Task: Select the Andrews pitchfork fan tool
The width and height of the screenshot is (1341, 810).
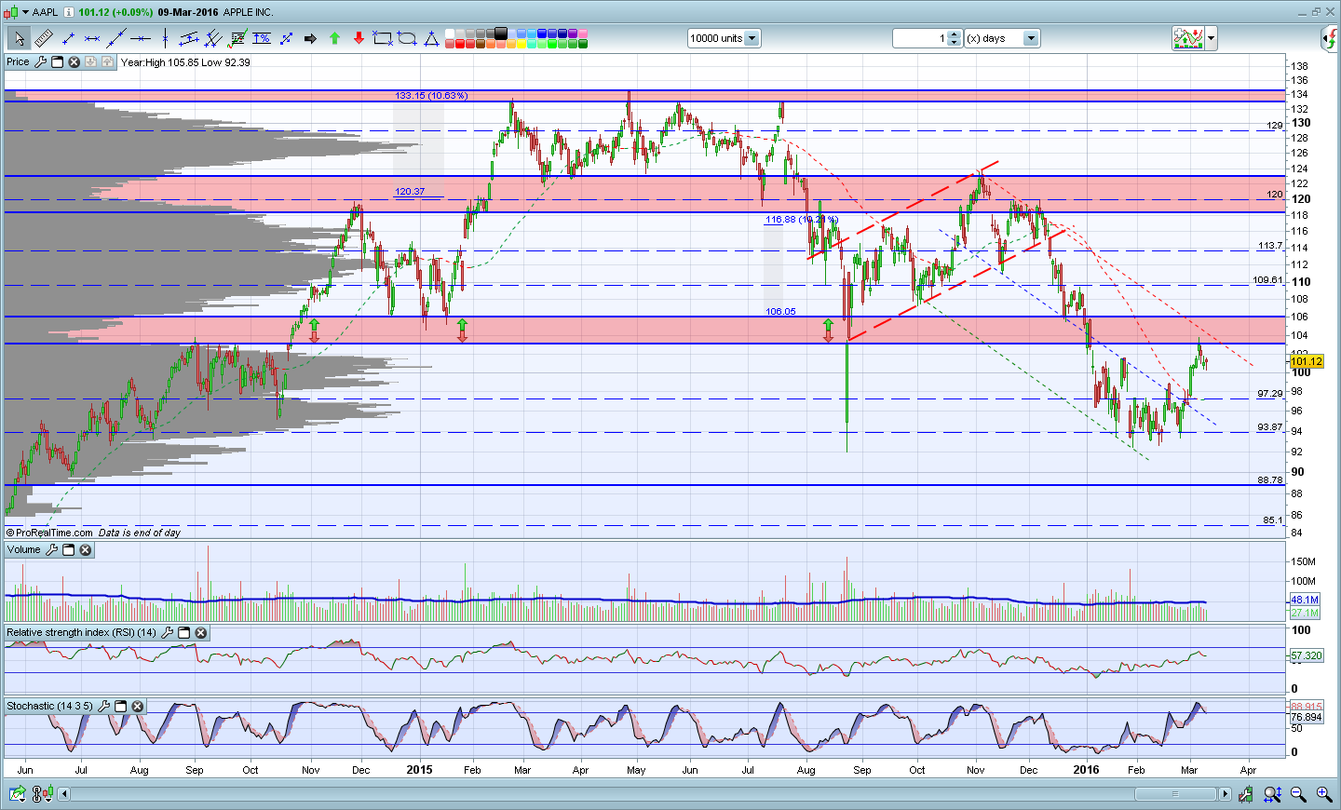Action: (x=213, y=38)
